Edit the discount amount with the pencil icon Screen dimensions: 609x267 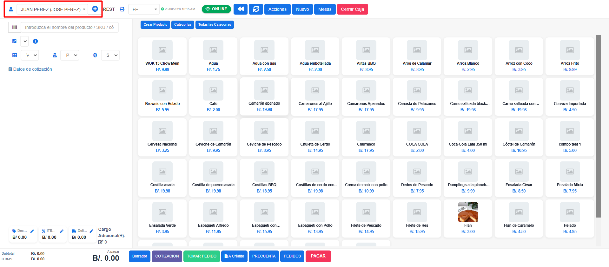32,231
